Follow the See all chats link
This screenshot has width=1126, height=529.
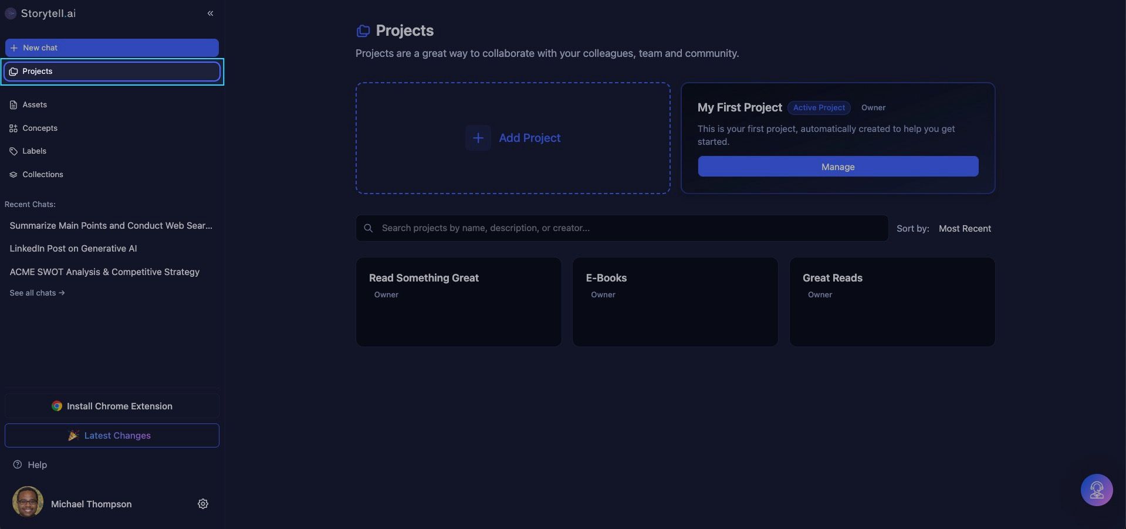tap(37, 293)
